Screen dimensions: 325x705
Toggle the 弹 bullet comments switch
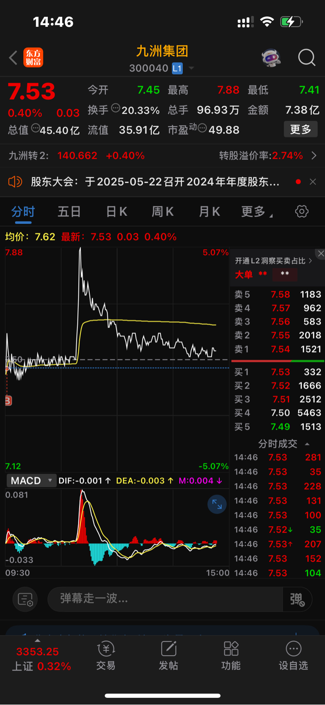coord(297,599)
